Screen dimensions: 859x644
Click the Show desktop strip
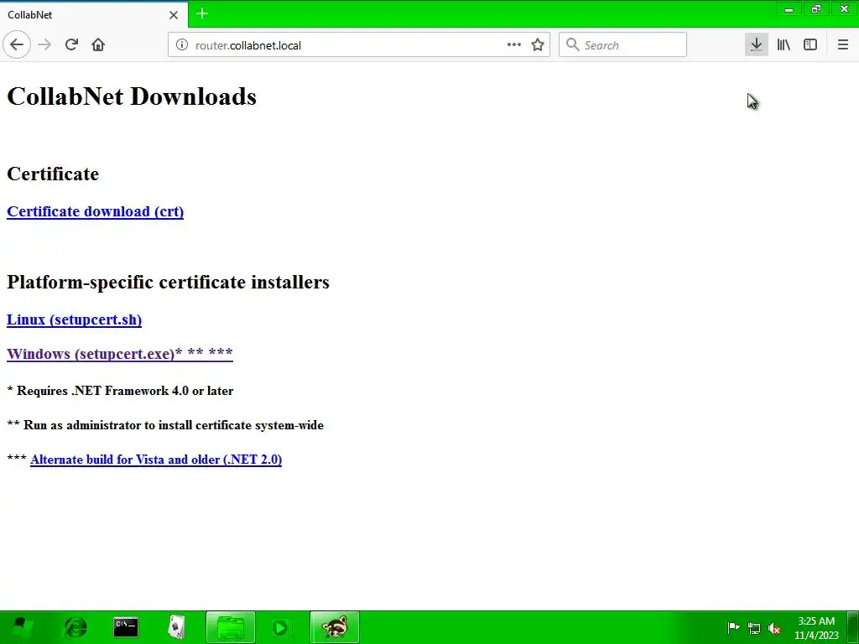[853, 627]
